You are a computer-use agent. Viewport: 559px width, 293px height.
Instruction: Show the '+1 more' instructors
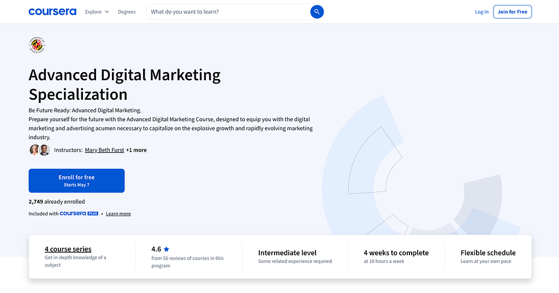136,150
